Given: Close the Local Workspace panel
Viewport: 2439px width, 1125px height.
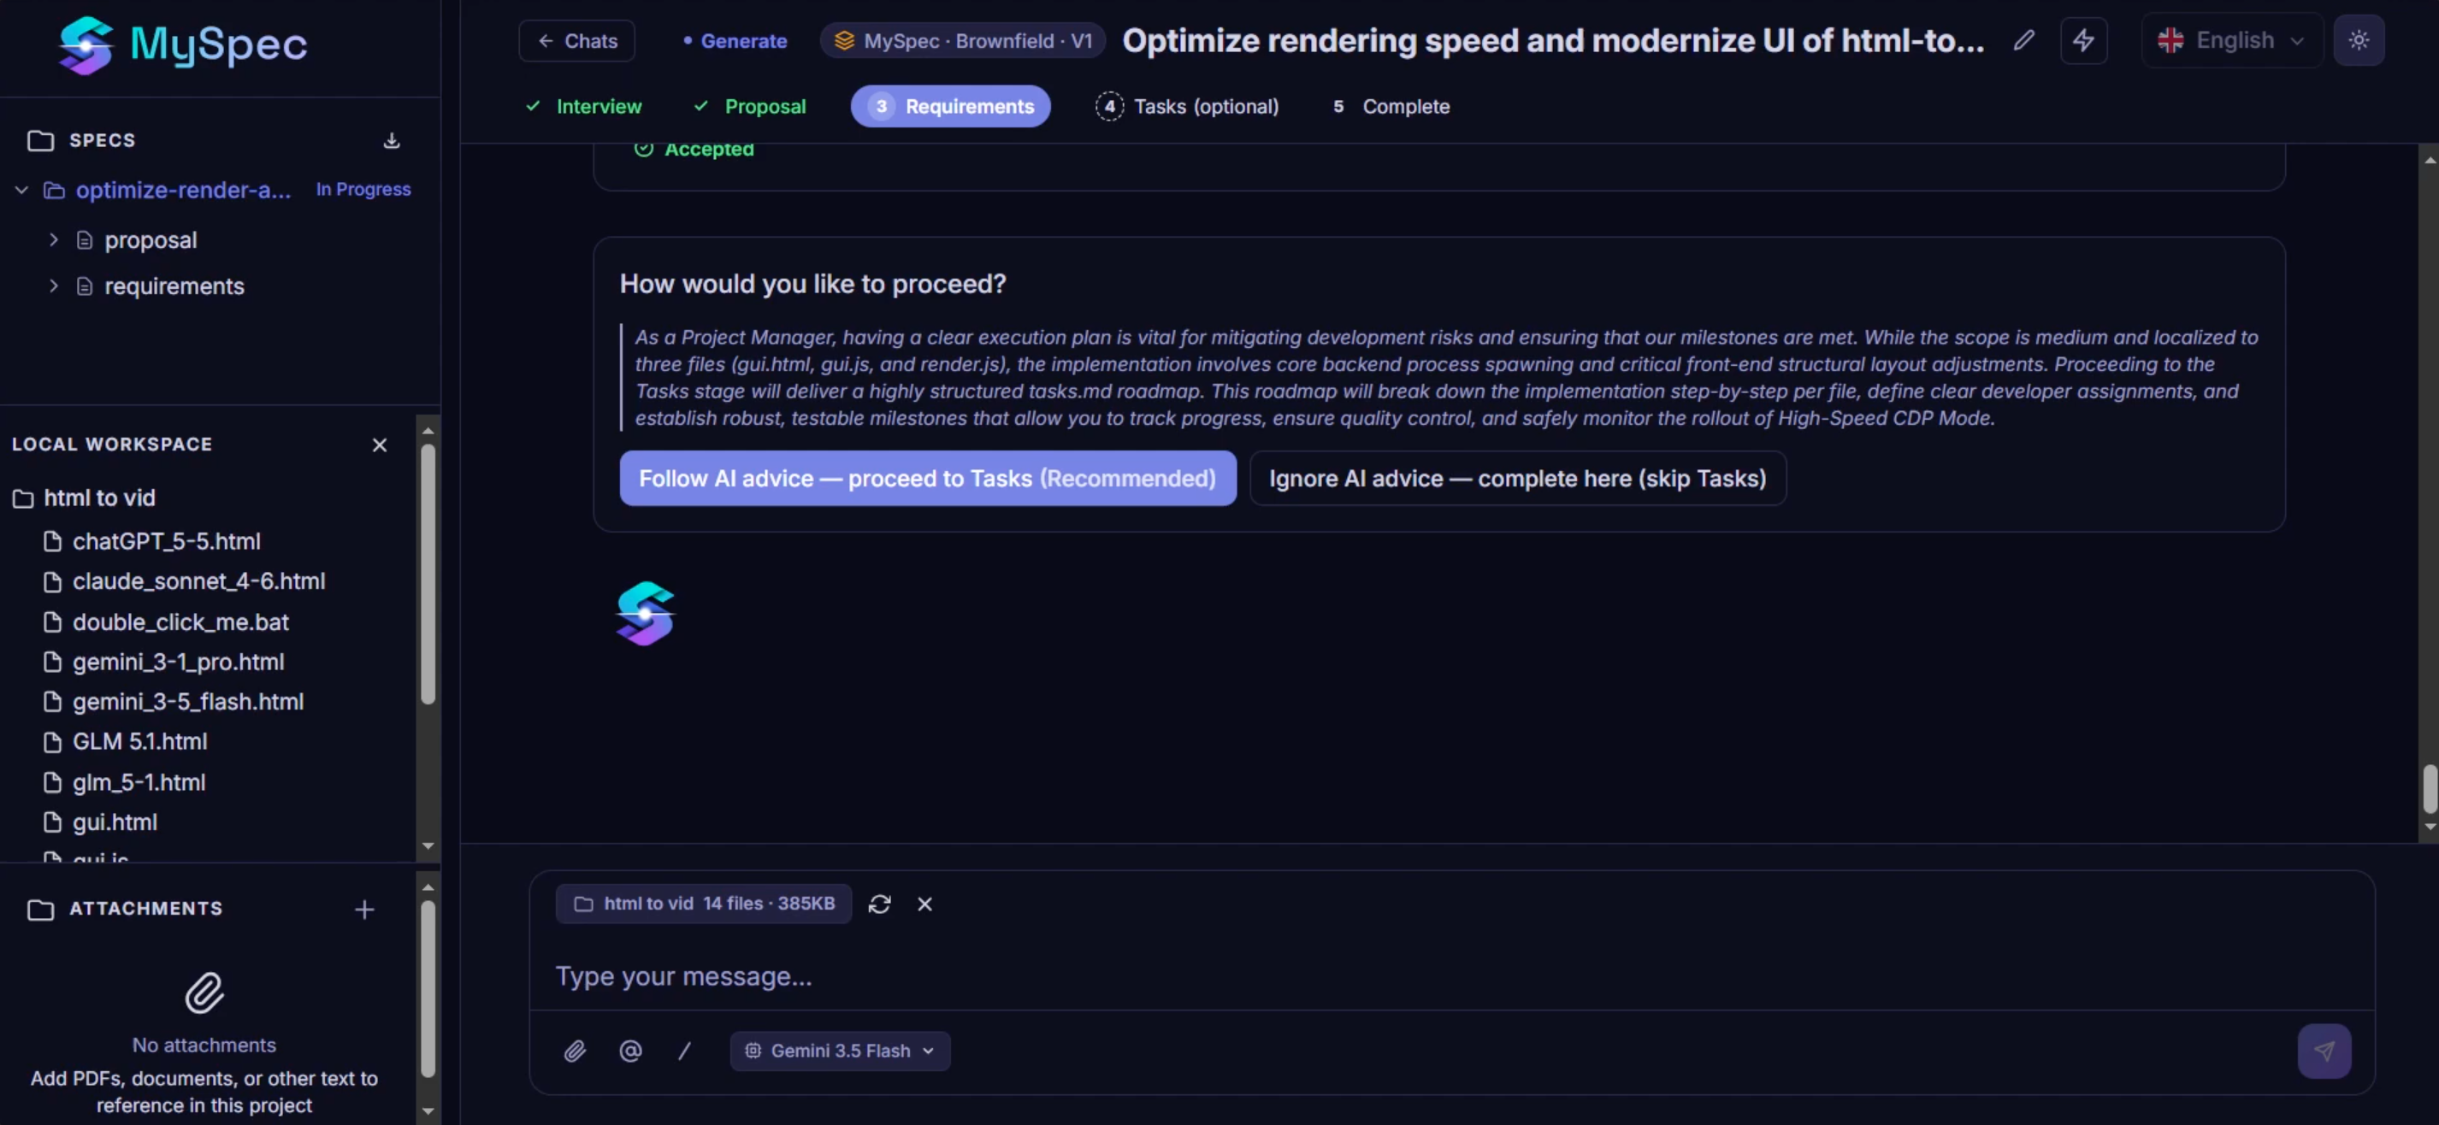Looking at the screenshot, I should pyautogui.click(x=380, y=445).
